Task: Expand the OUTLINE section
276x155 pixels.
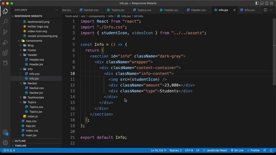Action: coord(20,141)
